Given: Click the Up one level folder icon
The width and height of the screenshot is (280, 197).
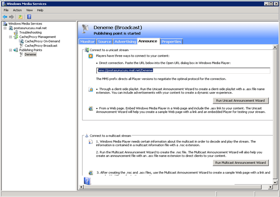Looking at the screenshot, I should tap(20, 17).
